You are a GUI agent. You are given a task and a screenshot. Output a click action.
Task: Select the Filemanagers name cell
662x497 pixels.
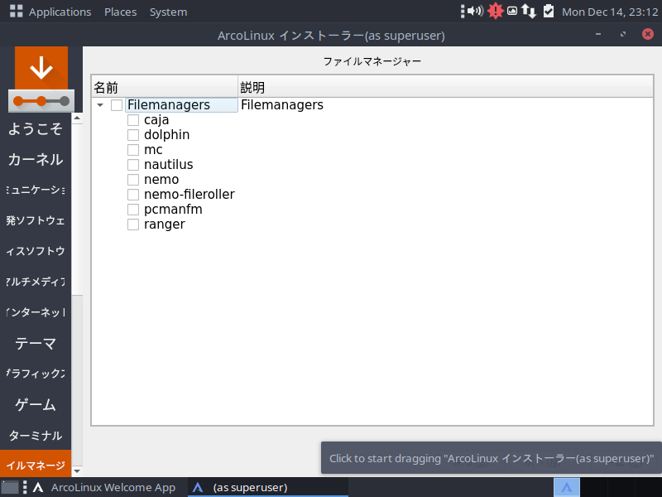click(x=181, y=105)
